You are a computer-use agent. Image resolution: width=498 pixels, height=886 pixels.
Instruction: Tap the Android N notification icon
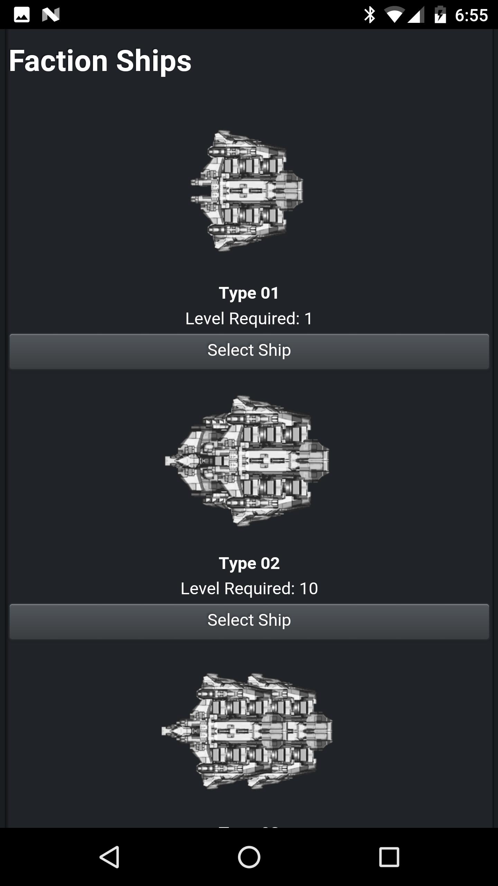pyautogui.click(x=51, y=15)
